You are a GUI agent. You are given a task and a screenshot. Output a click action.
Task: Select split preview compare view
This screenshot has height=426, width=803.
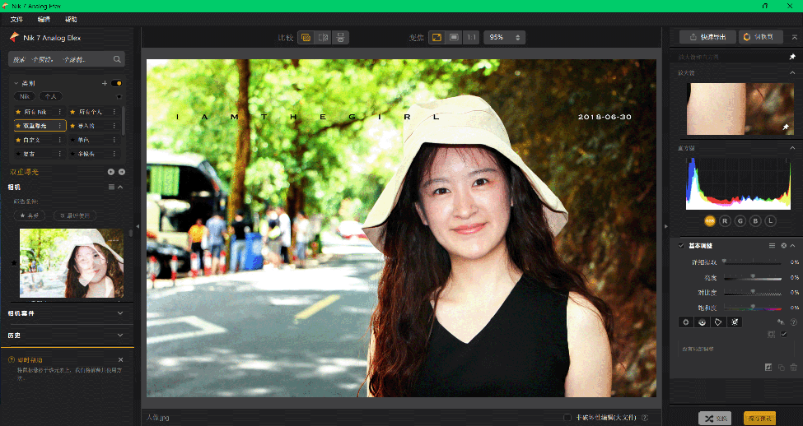click(x=323, y=37)
